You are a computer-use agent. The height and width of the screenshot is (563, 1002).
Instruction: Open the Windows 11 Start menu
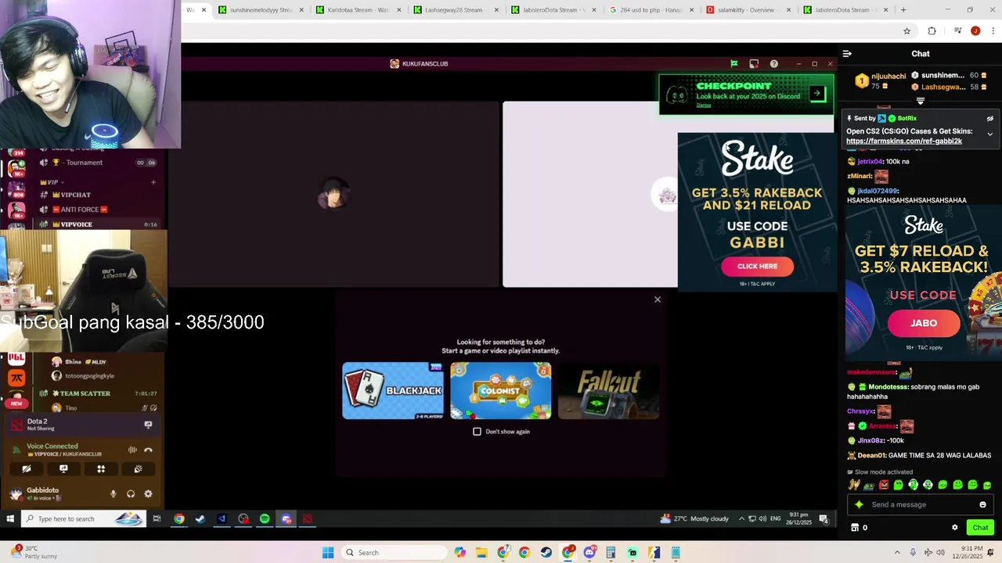click(328, 553)
